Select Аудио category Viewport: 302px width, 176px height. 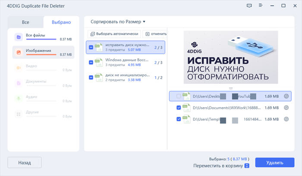click(43, 99)
